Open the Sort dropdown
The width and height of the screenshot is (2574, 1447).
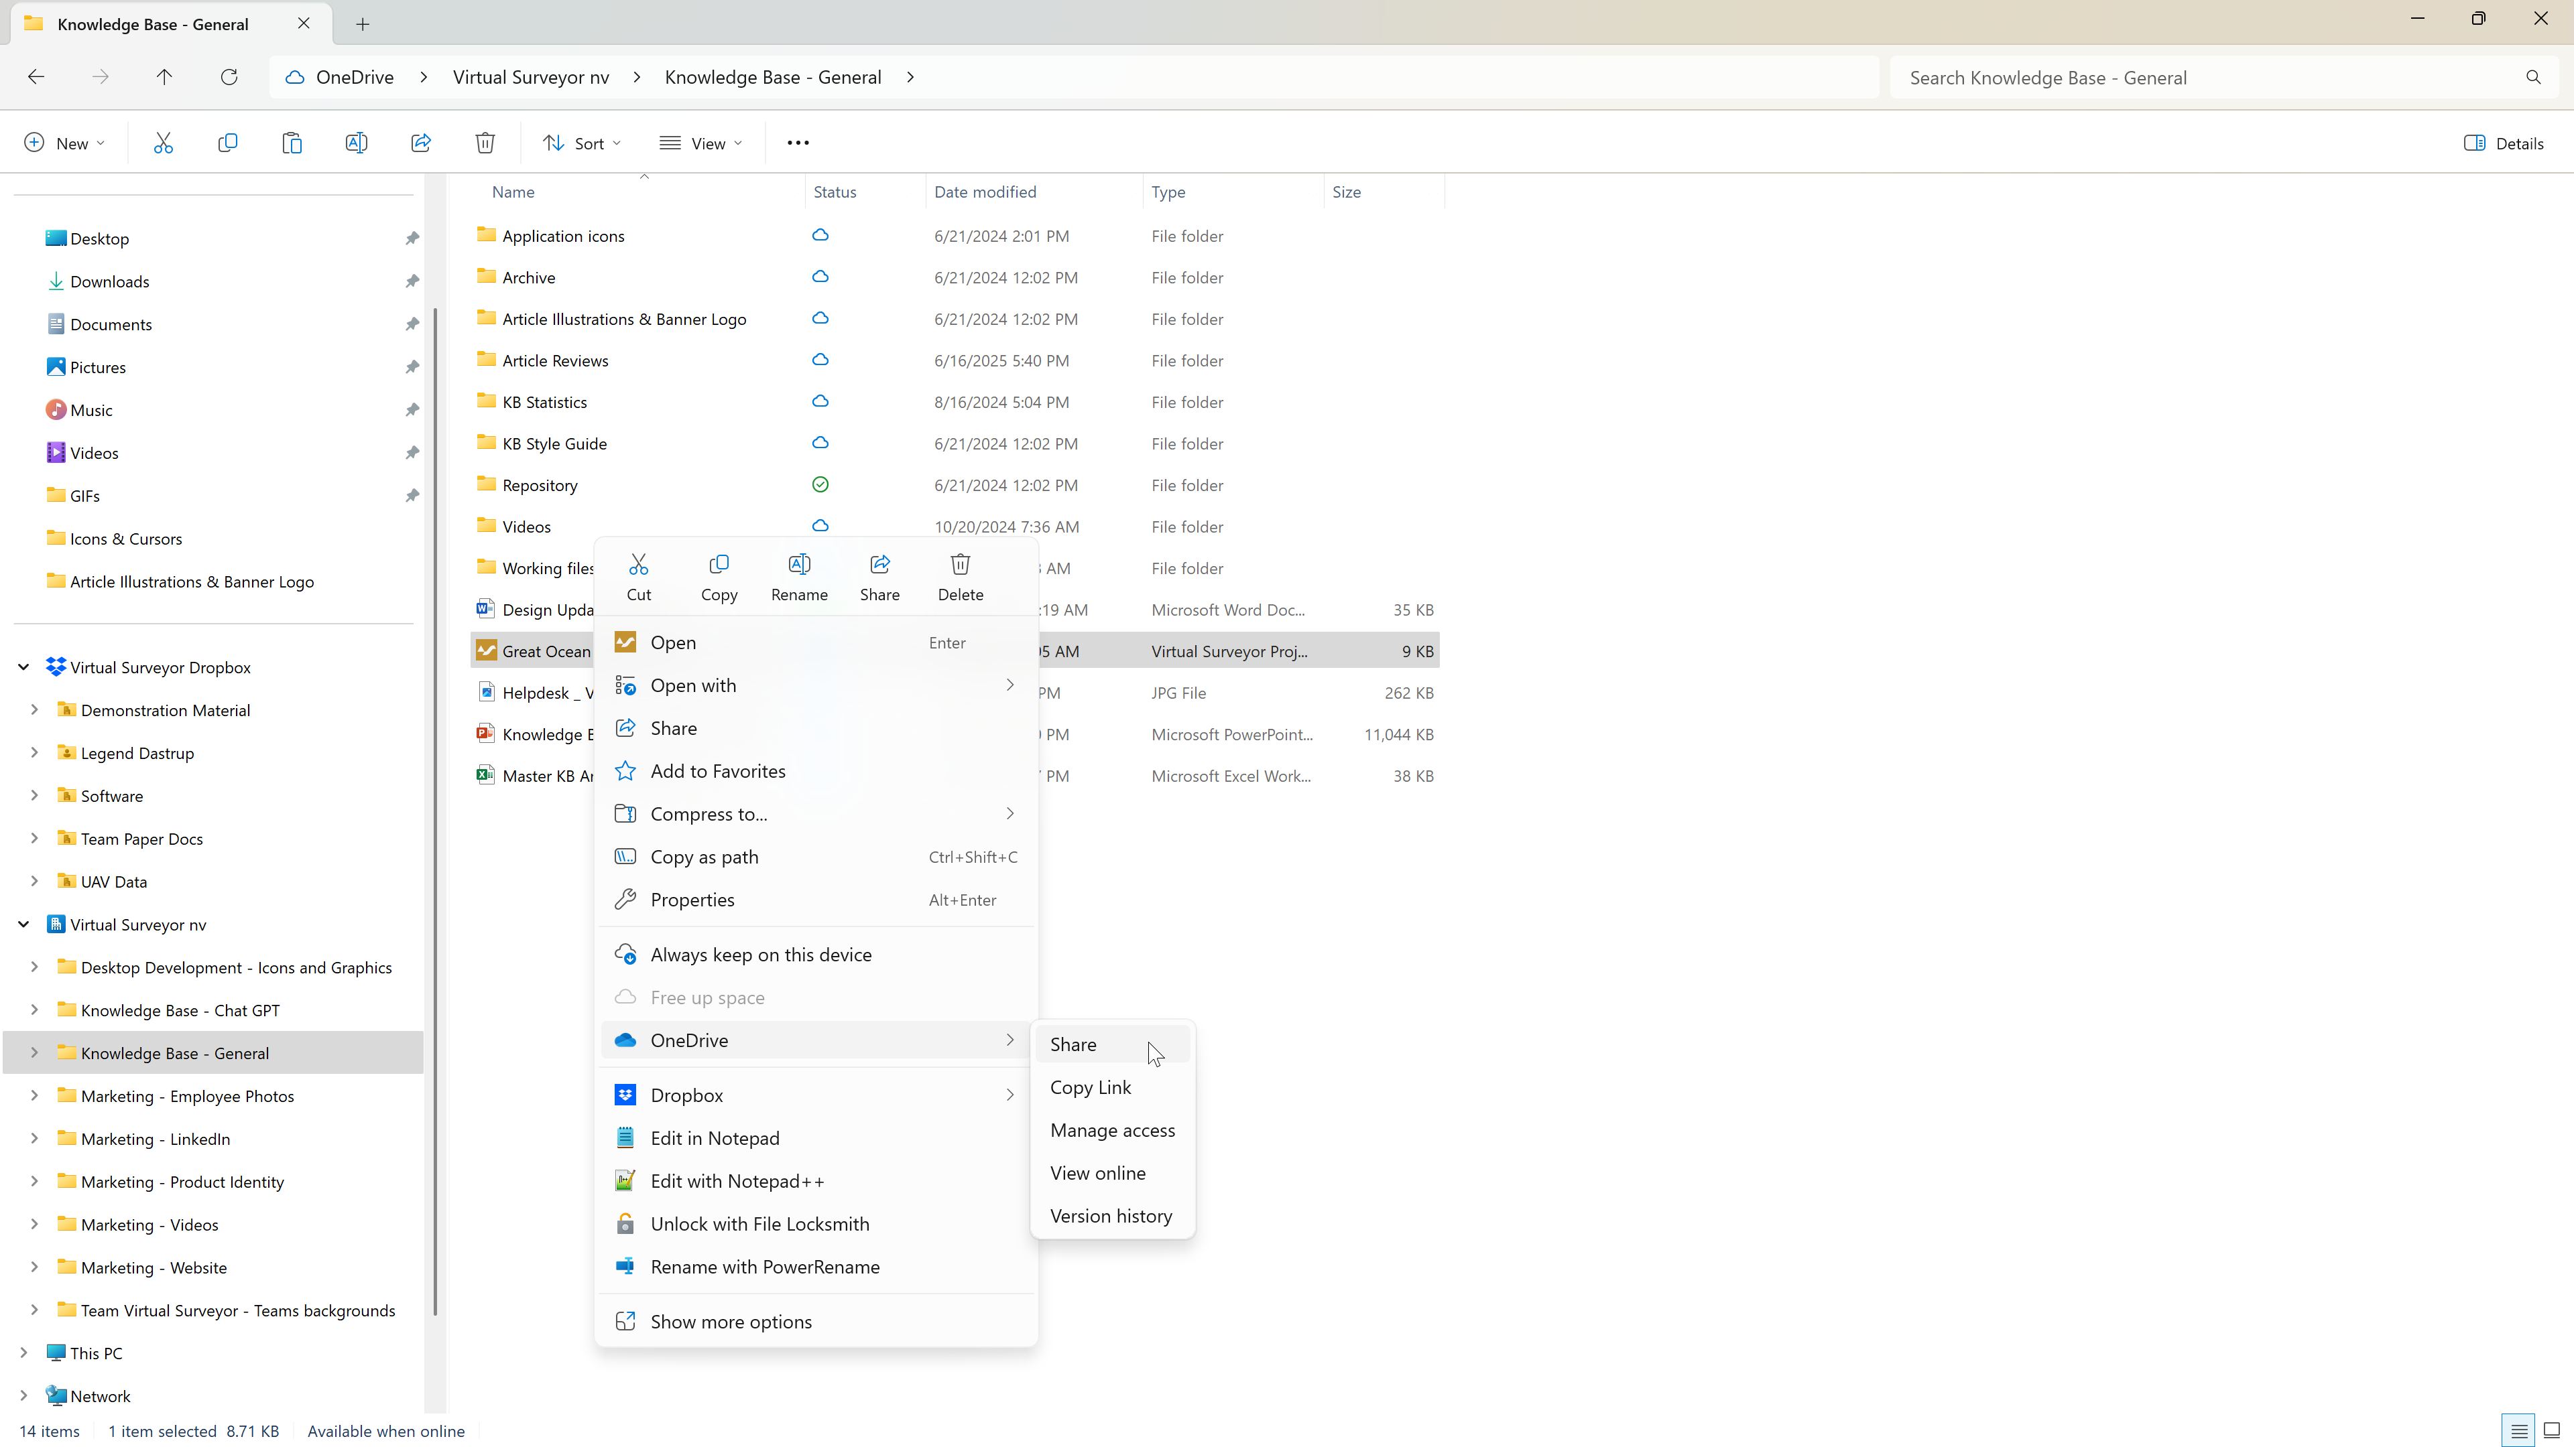582,143
